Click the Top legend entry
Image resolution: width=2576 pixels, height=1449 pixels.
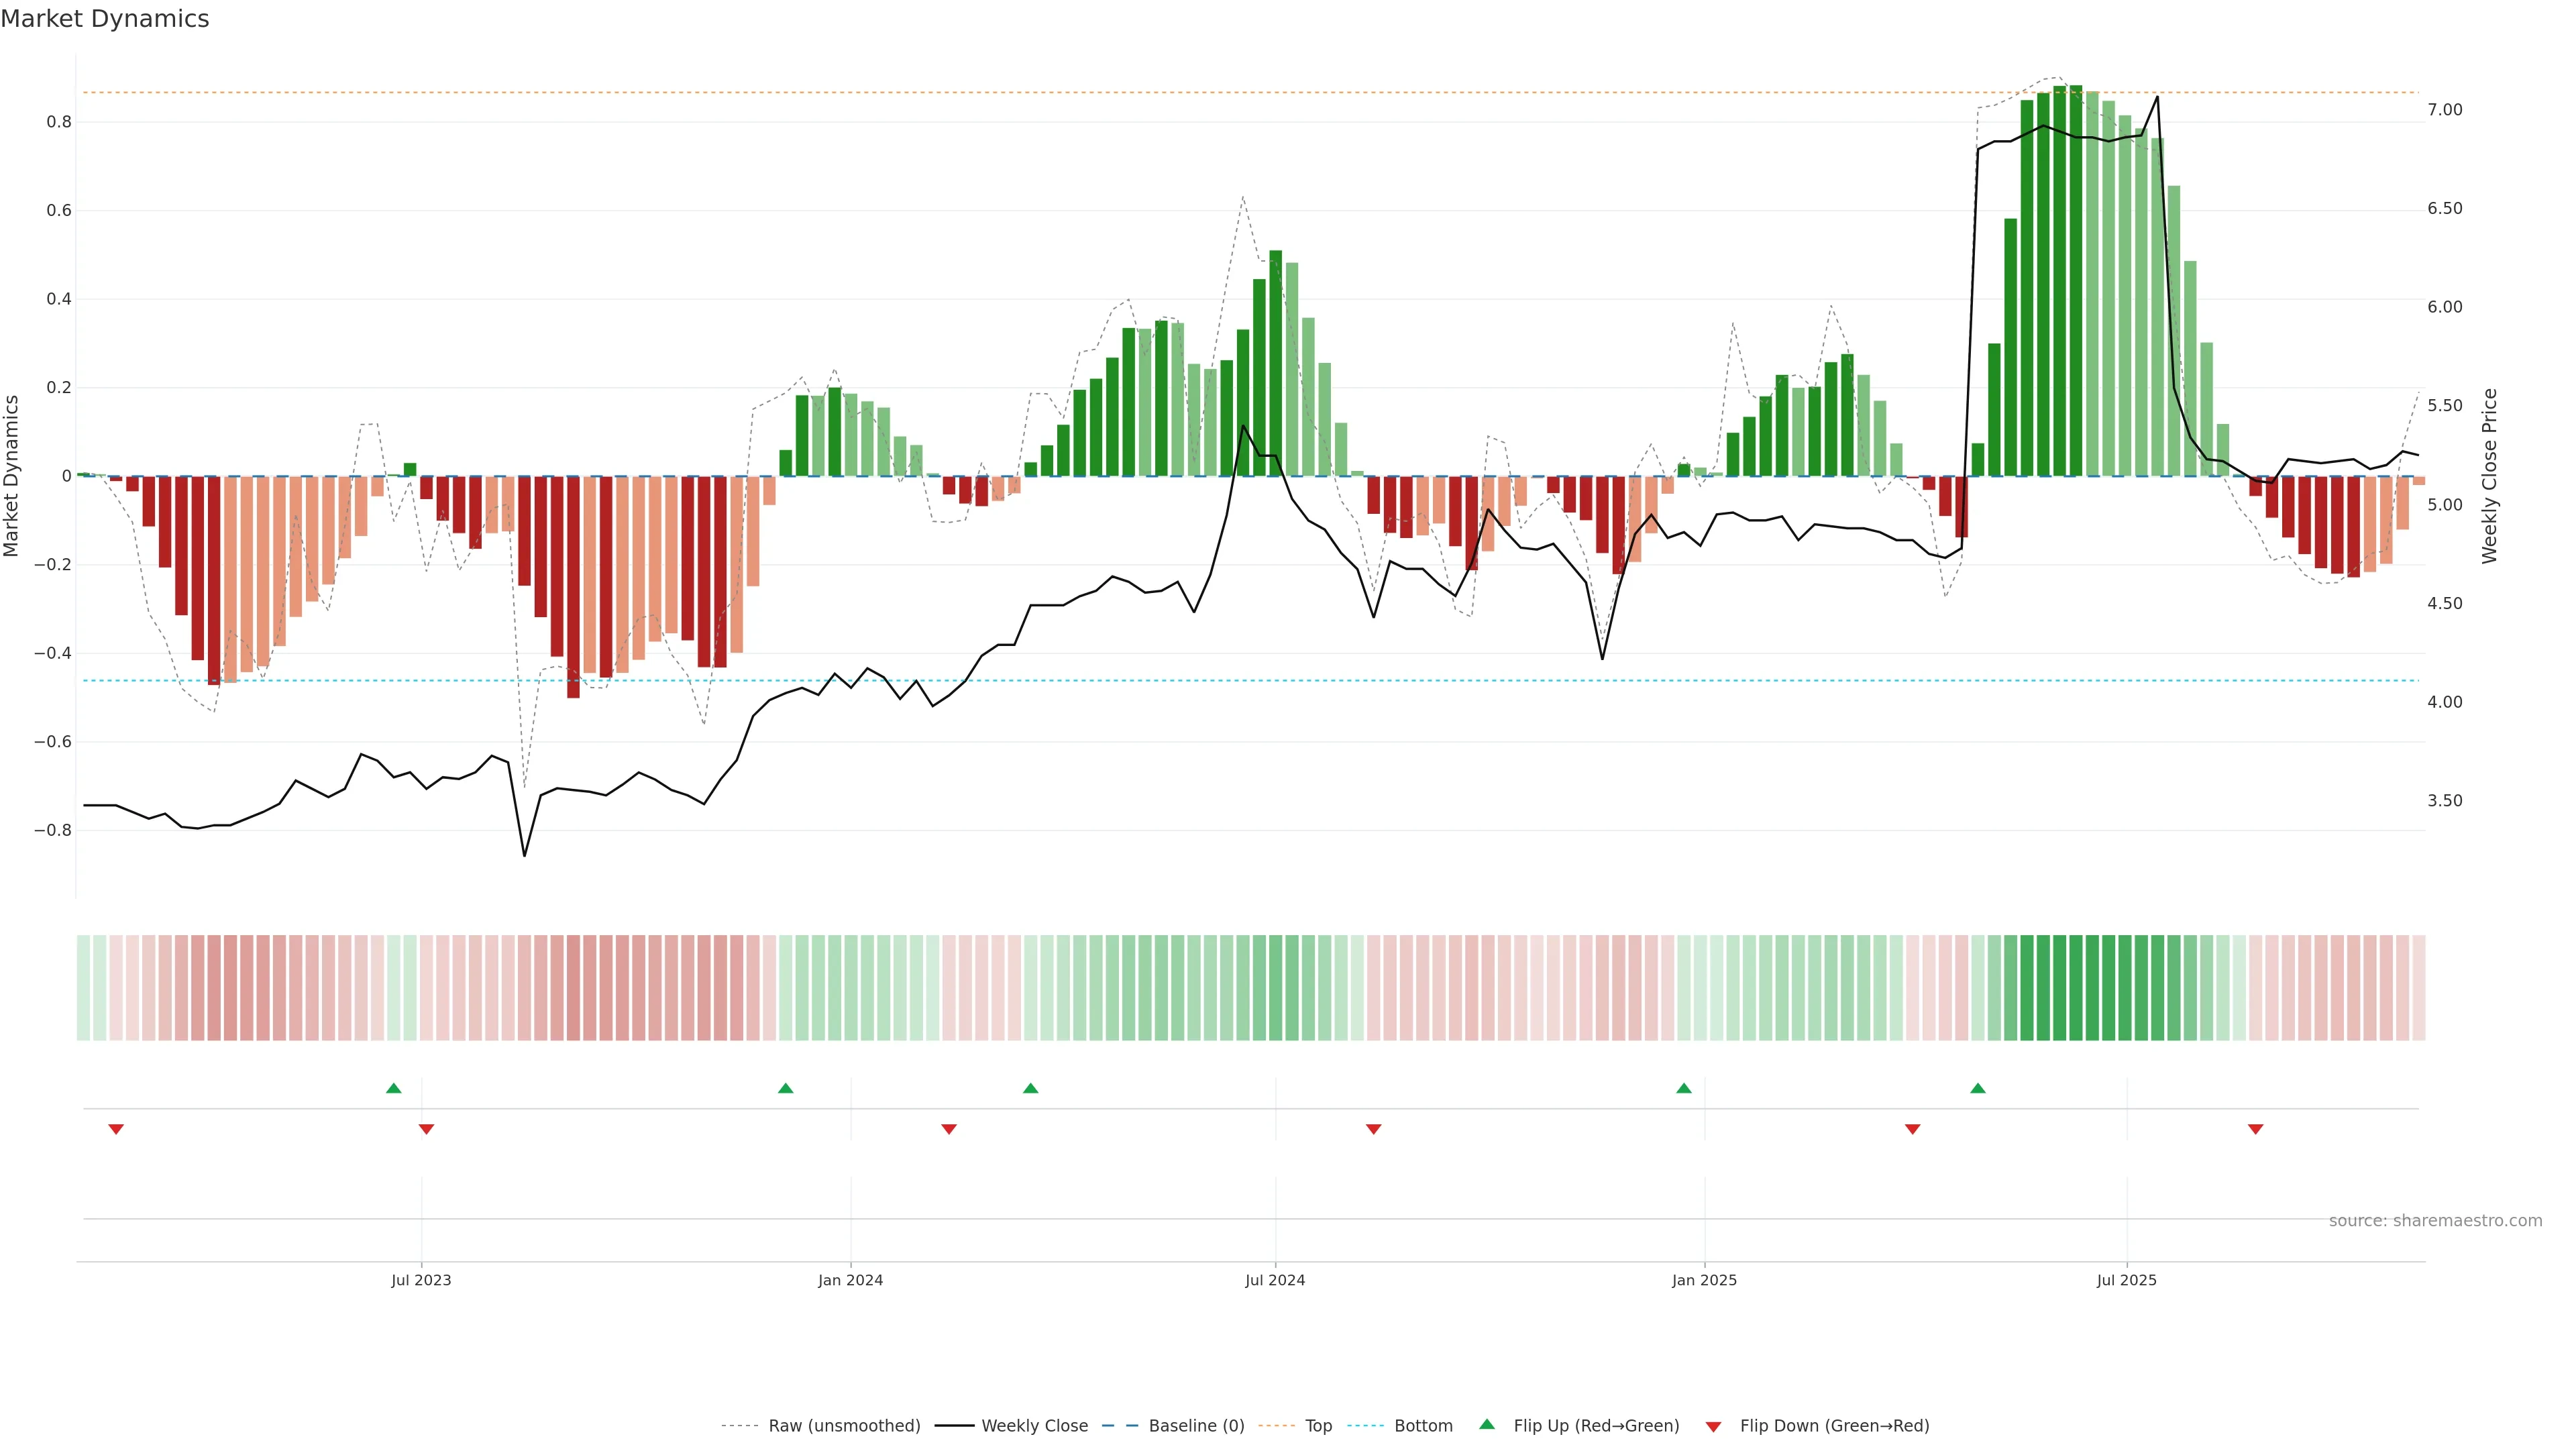[1318, 1426]
